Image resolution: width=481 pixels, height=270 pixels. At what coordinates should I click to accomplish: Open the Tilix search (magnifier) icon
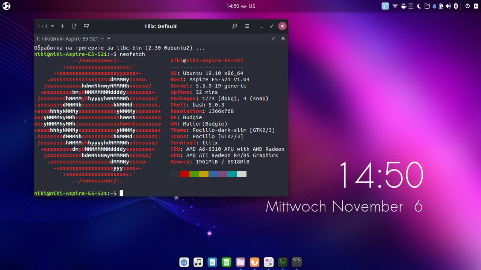click(x=234, y=26)
